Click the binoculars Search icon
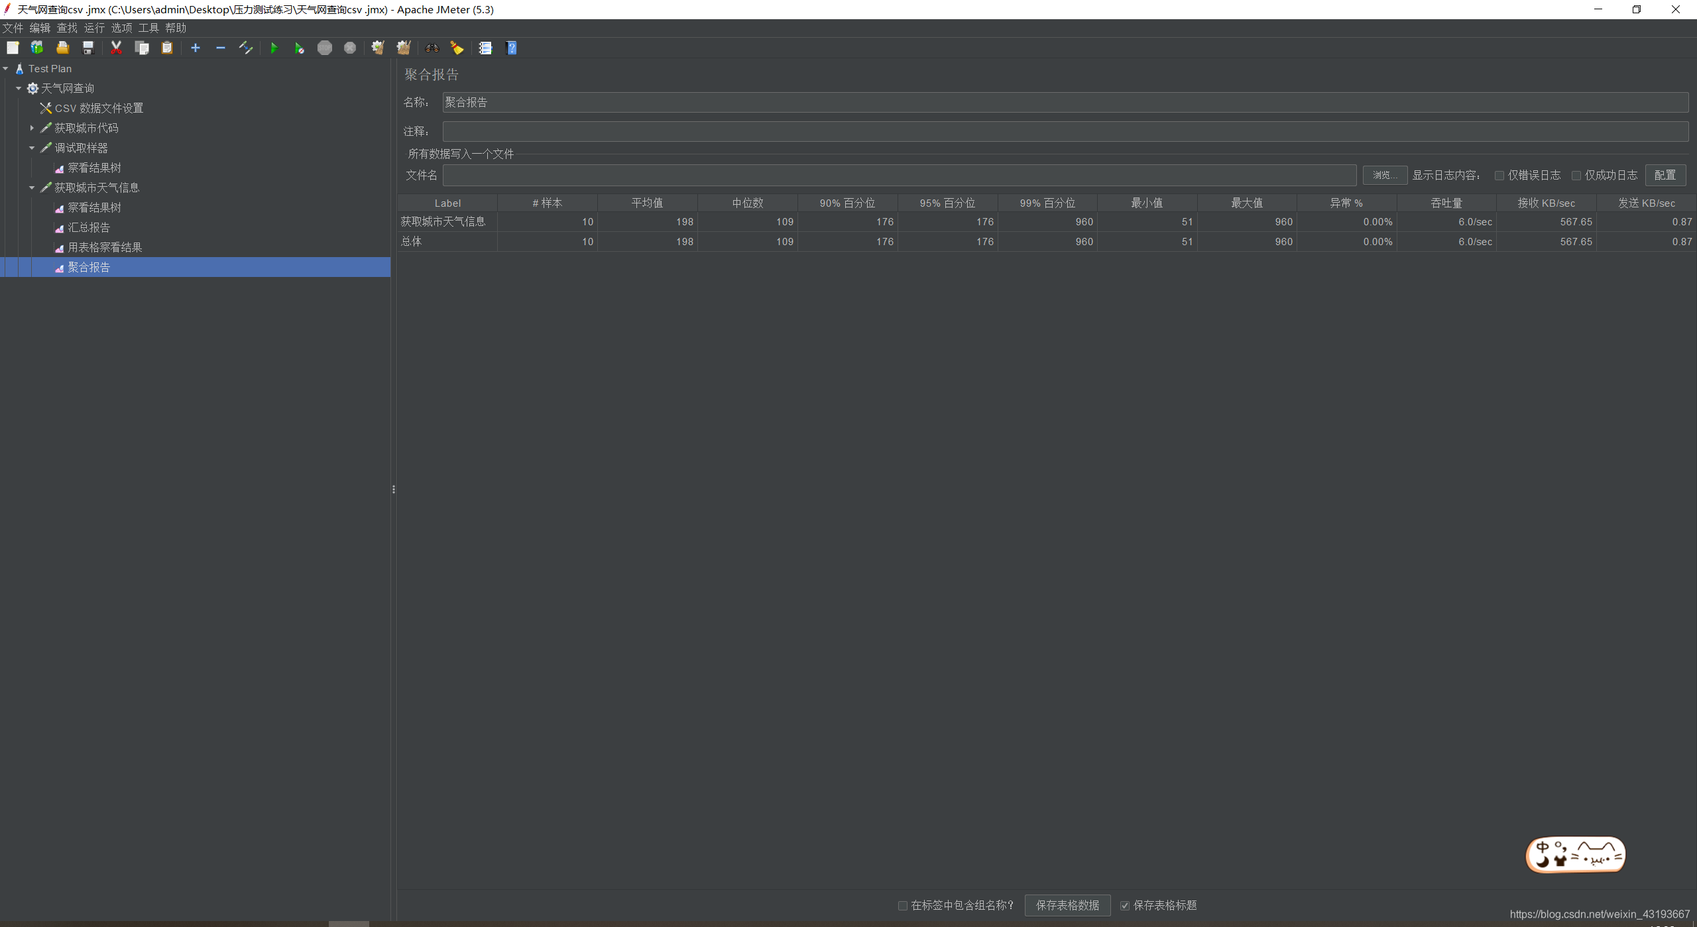The height and width of the screenshot is (927, 1697). tap(432, 48)
